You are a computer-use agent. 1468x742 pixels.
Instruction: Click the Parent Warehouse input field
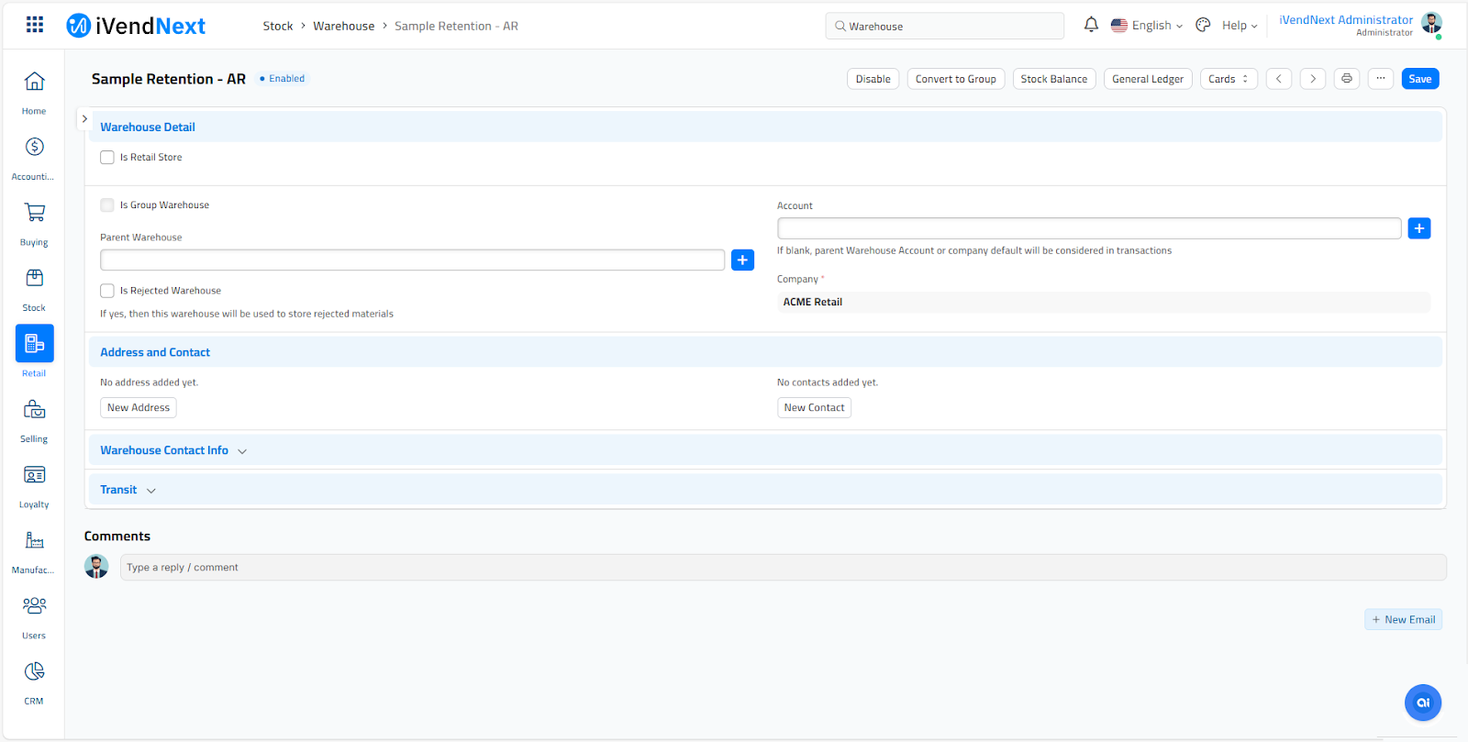click(x=412, y=260)
